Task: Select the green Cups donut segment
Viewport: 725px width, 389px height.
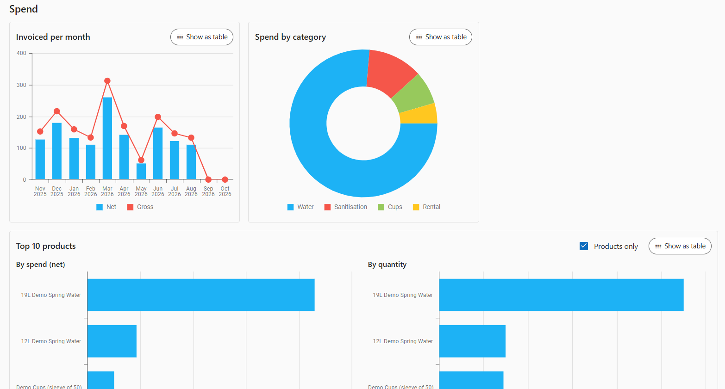Action: 414,95
